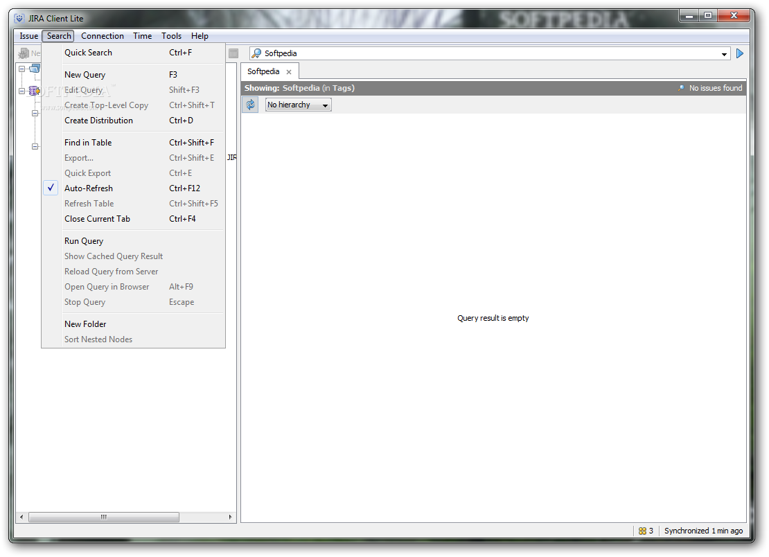Select Find in Table
Screen dimensions: 769x557
[x=134, y=143]
